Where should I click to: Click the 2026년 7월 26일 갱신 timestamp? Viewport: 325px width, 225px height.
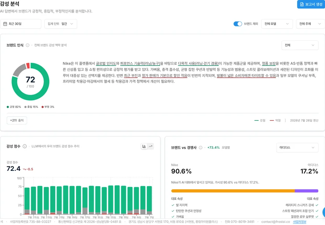tap(304, 121)
